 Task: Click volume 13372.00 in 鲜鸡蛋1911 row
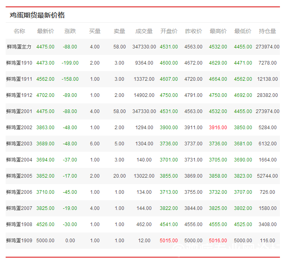(x=144, y=79)
